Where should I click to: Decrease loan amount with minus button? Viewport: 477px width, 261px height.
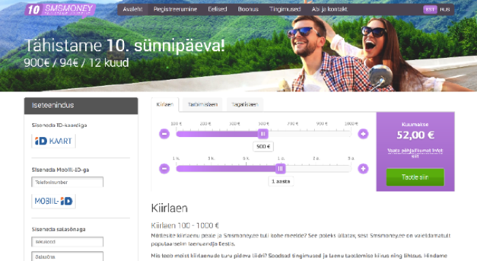click(x=164, y=134)
